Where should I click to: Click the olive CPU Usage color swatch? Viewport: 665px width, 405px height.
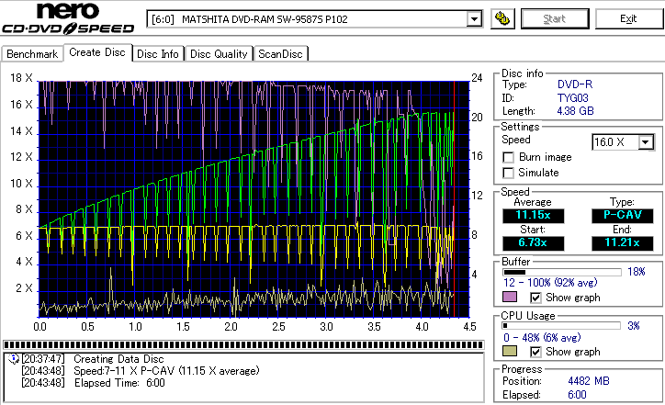tap(510, 352)
